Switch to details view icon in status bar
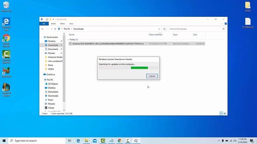 tap(221, 113)
